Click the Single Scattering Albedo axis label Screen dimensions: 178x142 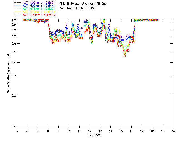pyautogui.click(x=8, y=74)
